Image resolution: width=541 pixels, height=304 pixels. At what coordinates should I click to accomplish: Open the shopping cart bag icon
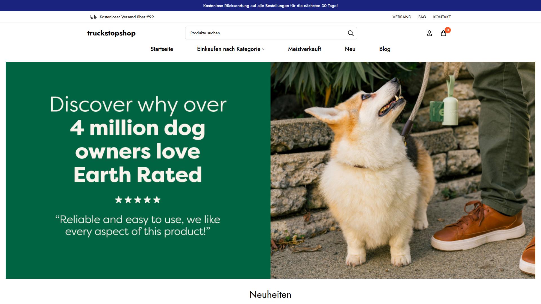click(x=443, y=33)
